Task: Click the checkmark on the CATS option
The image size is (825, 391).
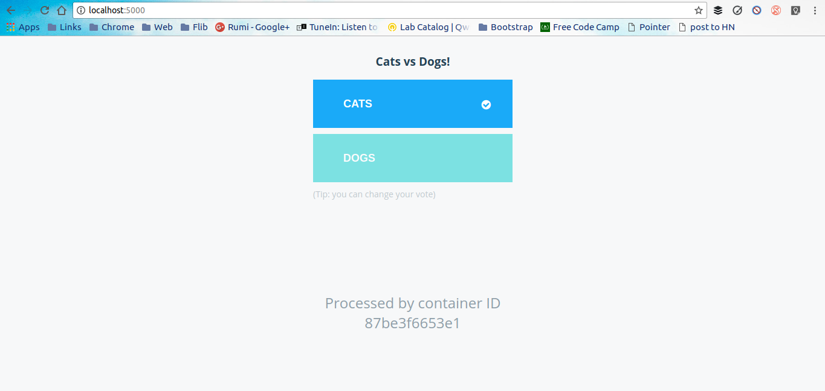Action: (x=486, y=105)
